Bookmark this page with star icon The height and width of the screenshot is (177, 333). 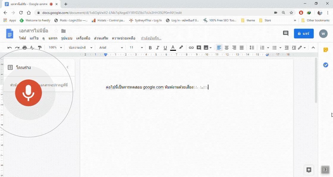point(291,13)
